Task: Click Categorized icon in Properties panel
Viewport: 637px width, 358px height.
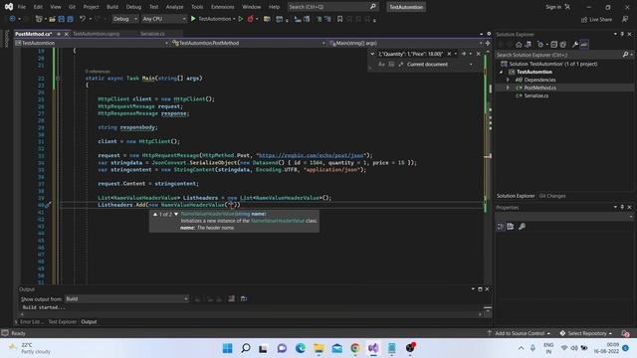Action: point(501,227)
